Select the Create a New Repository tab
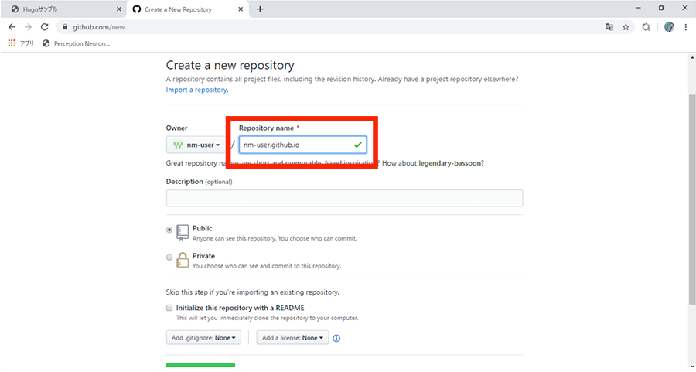 [188, 9]
